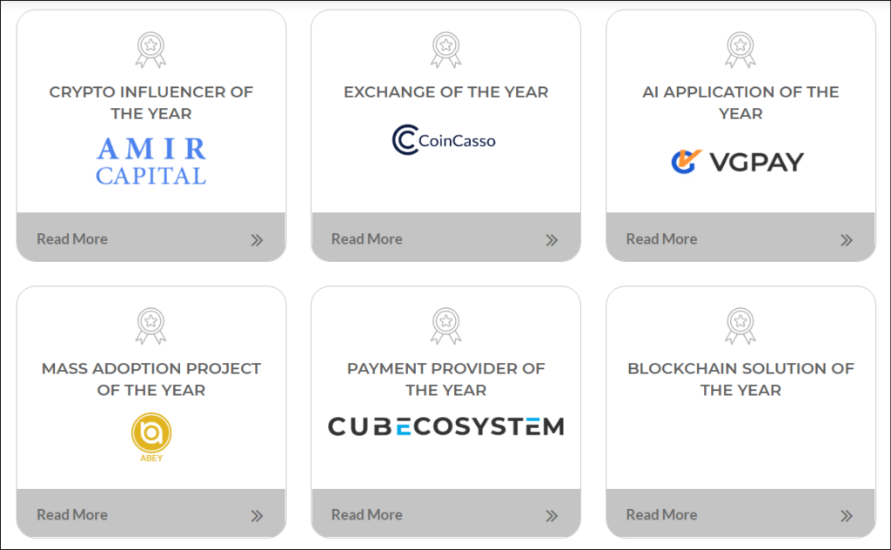Click the award ribbon icon above Mass Adoption Project
This screenshot has height=550, width=891.
click(x=151, y=326)
